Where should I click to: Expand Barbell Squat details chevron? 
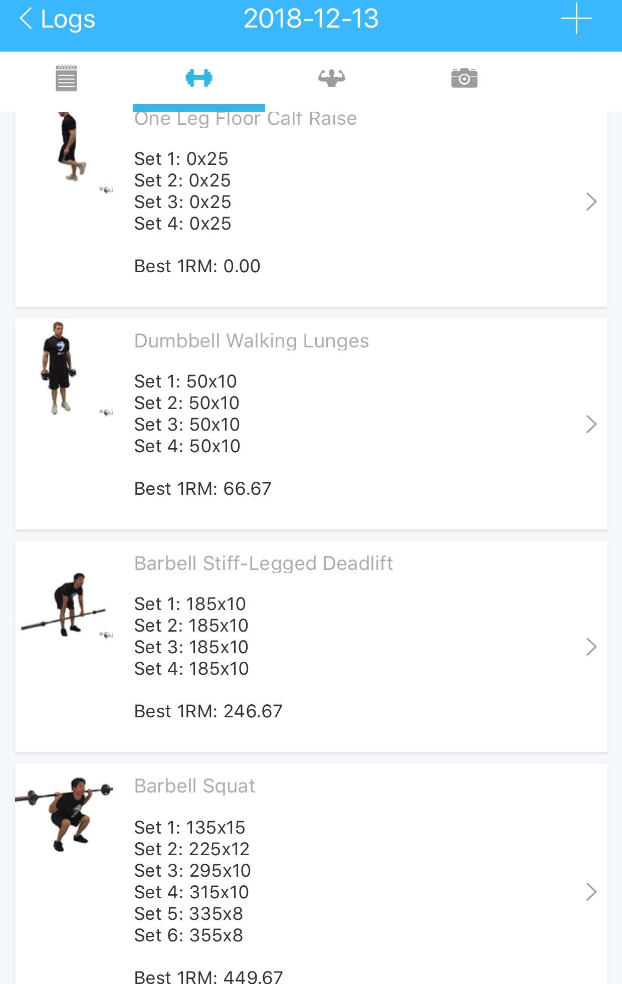click(591, 892)
